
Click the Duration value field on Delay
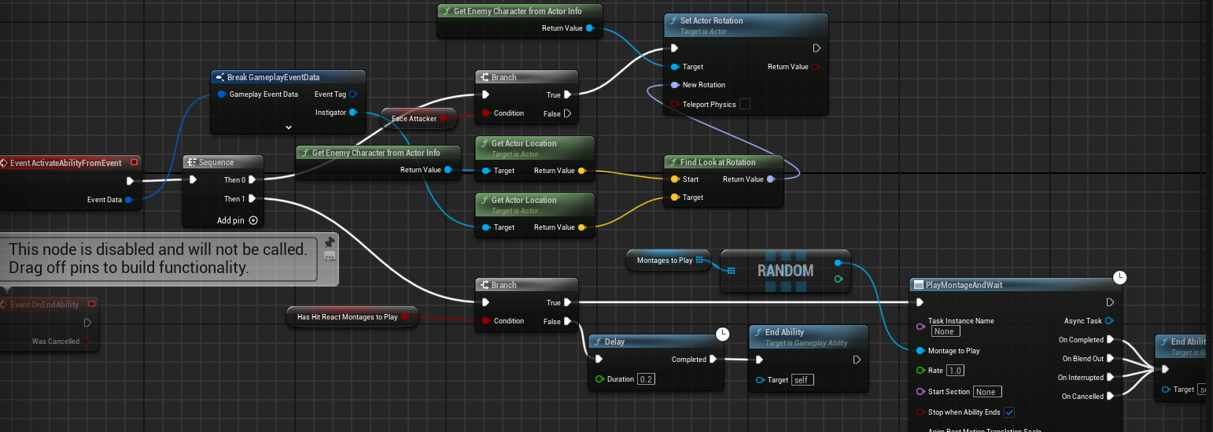coord(646,379)
